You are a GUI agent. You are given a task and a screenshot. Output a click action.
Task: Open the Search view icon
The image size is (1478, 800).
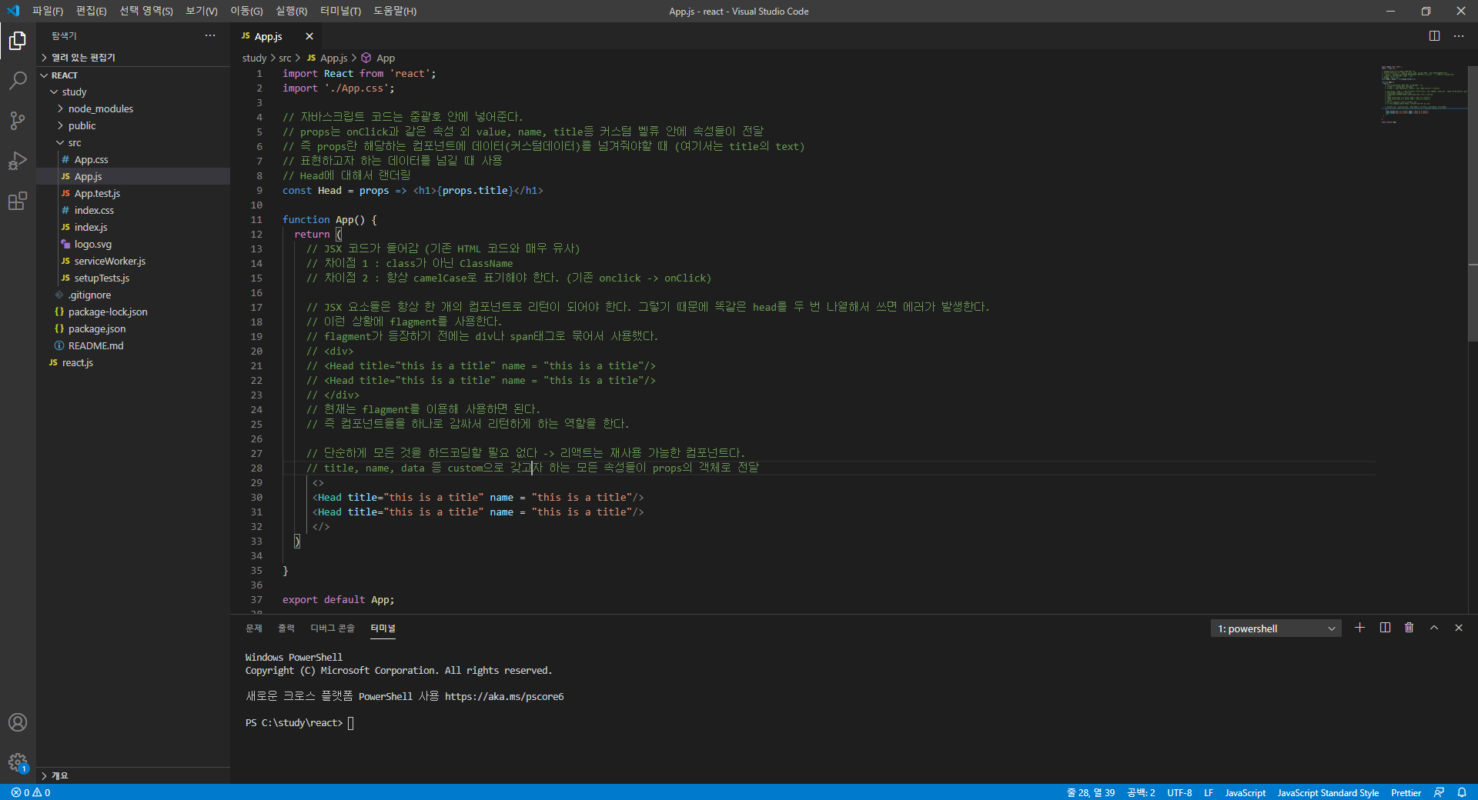17,81
